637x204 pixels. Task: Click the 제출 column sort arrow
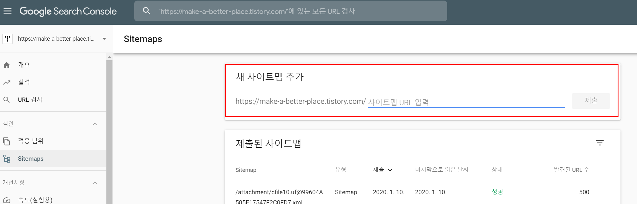[390, 169]
